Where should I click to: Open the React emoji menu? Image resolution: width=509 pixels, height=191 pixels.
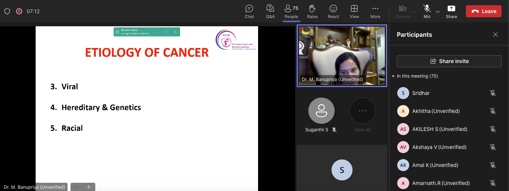click(x=333, y=11)
